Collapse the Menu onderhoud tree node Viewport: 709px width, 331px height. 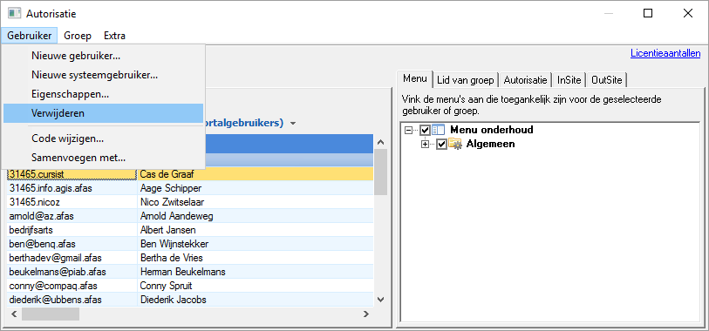pyautogui.click(x=409, y=130)
